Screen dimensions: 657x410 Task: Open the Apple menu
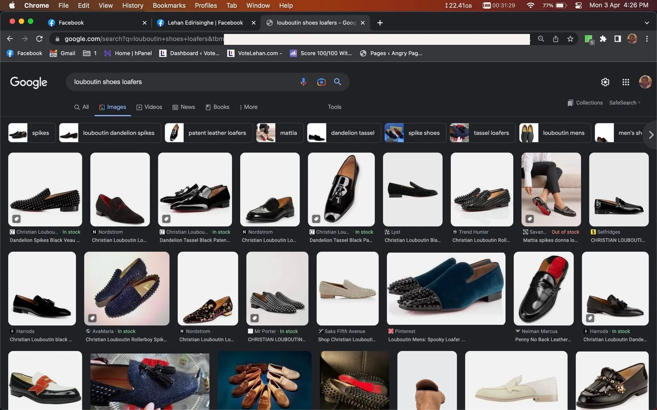pos(12,5)
